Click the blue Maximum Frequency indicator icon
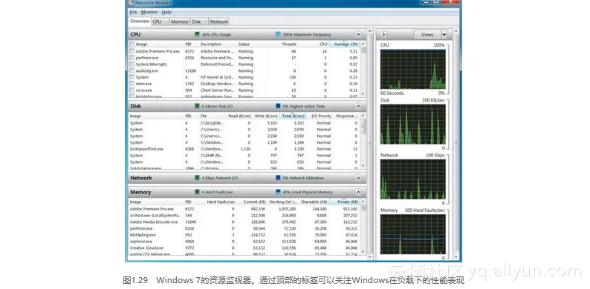This screenshot has width=590, height=289. [x=278, y=35]
